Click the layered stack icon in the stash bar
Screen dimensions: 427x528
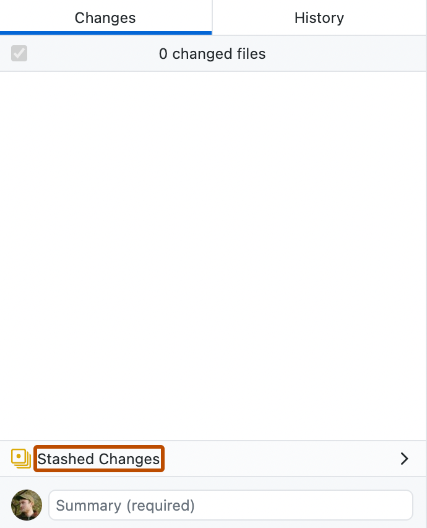(x=20, y=459)
